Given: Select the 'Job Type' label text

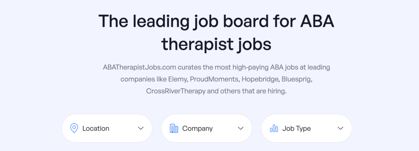Looking at the screenshot, I should [297, 129].
